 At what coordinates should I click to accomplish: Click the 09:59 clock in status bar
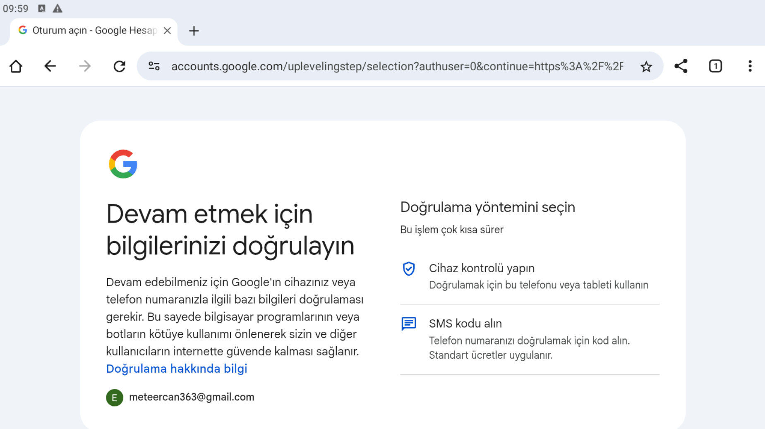click(16, 8)
